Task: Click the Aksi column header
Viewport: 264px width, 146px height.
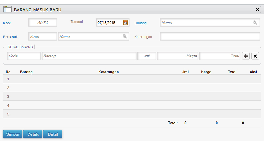Action: click(x=253, y=72)
